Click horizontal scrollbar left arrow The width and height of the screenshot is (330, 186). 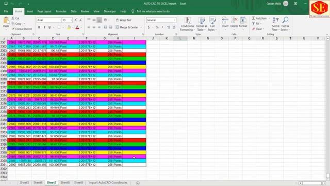[301, 183]
